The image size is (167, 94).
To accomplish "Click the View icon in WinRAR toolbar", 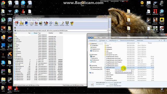I will (31, 23).
